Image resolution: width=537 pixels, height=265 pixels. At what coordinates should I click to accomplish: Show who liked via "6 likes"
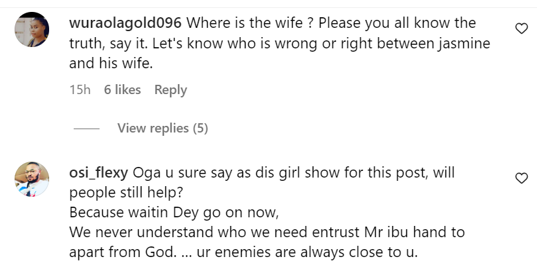[x=122, y=89]
